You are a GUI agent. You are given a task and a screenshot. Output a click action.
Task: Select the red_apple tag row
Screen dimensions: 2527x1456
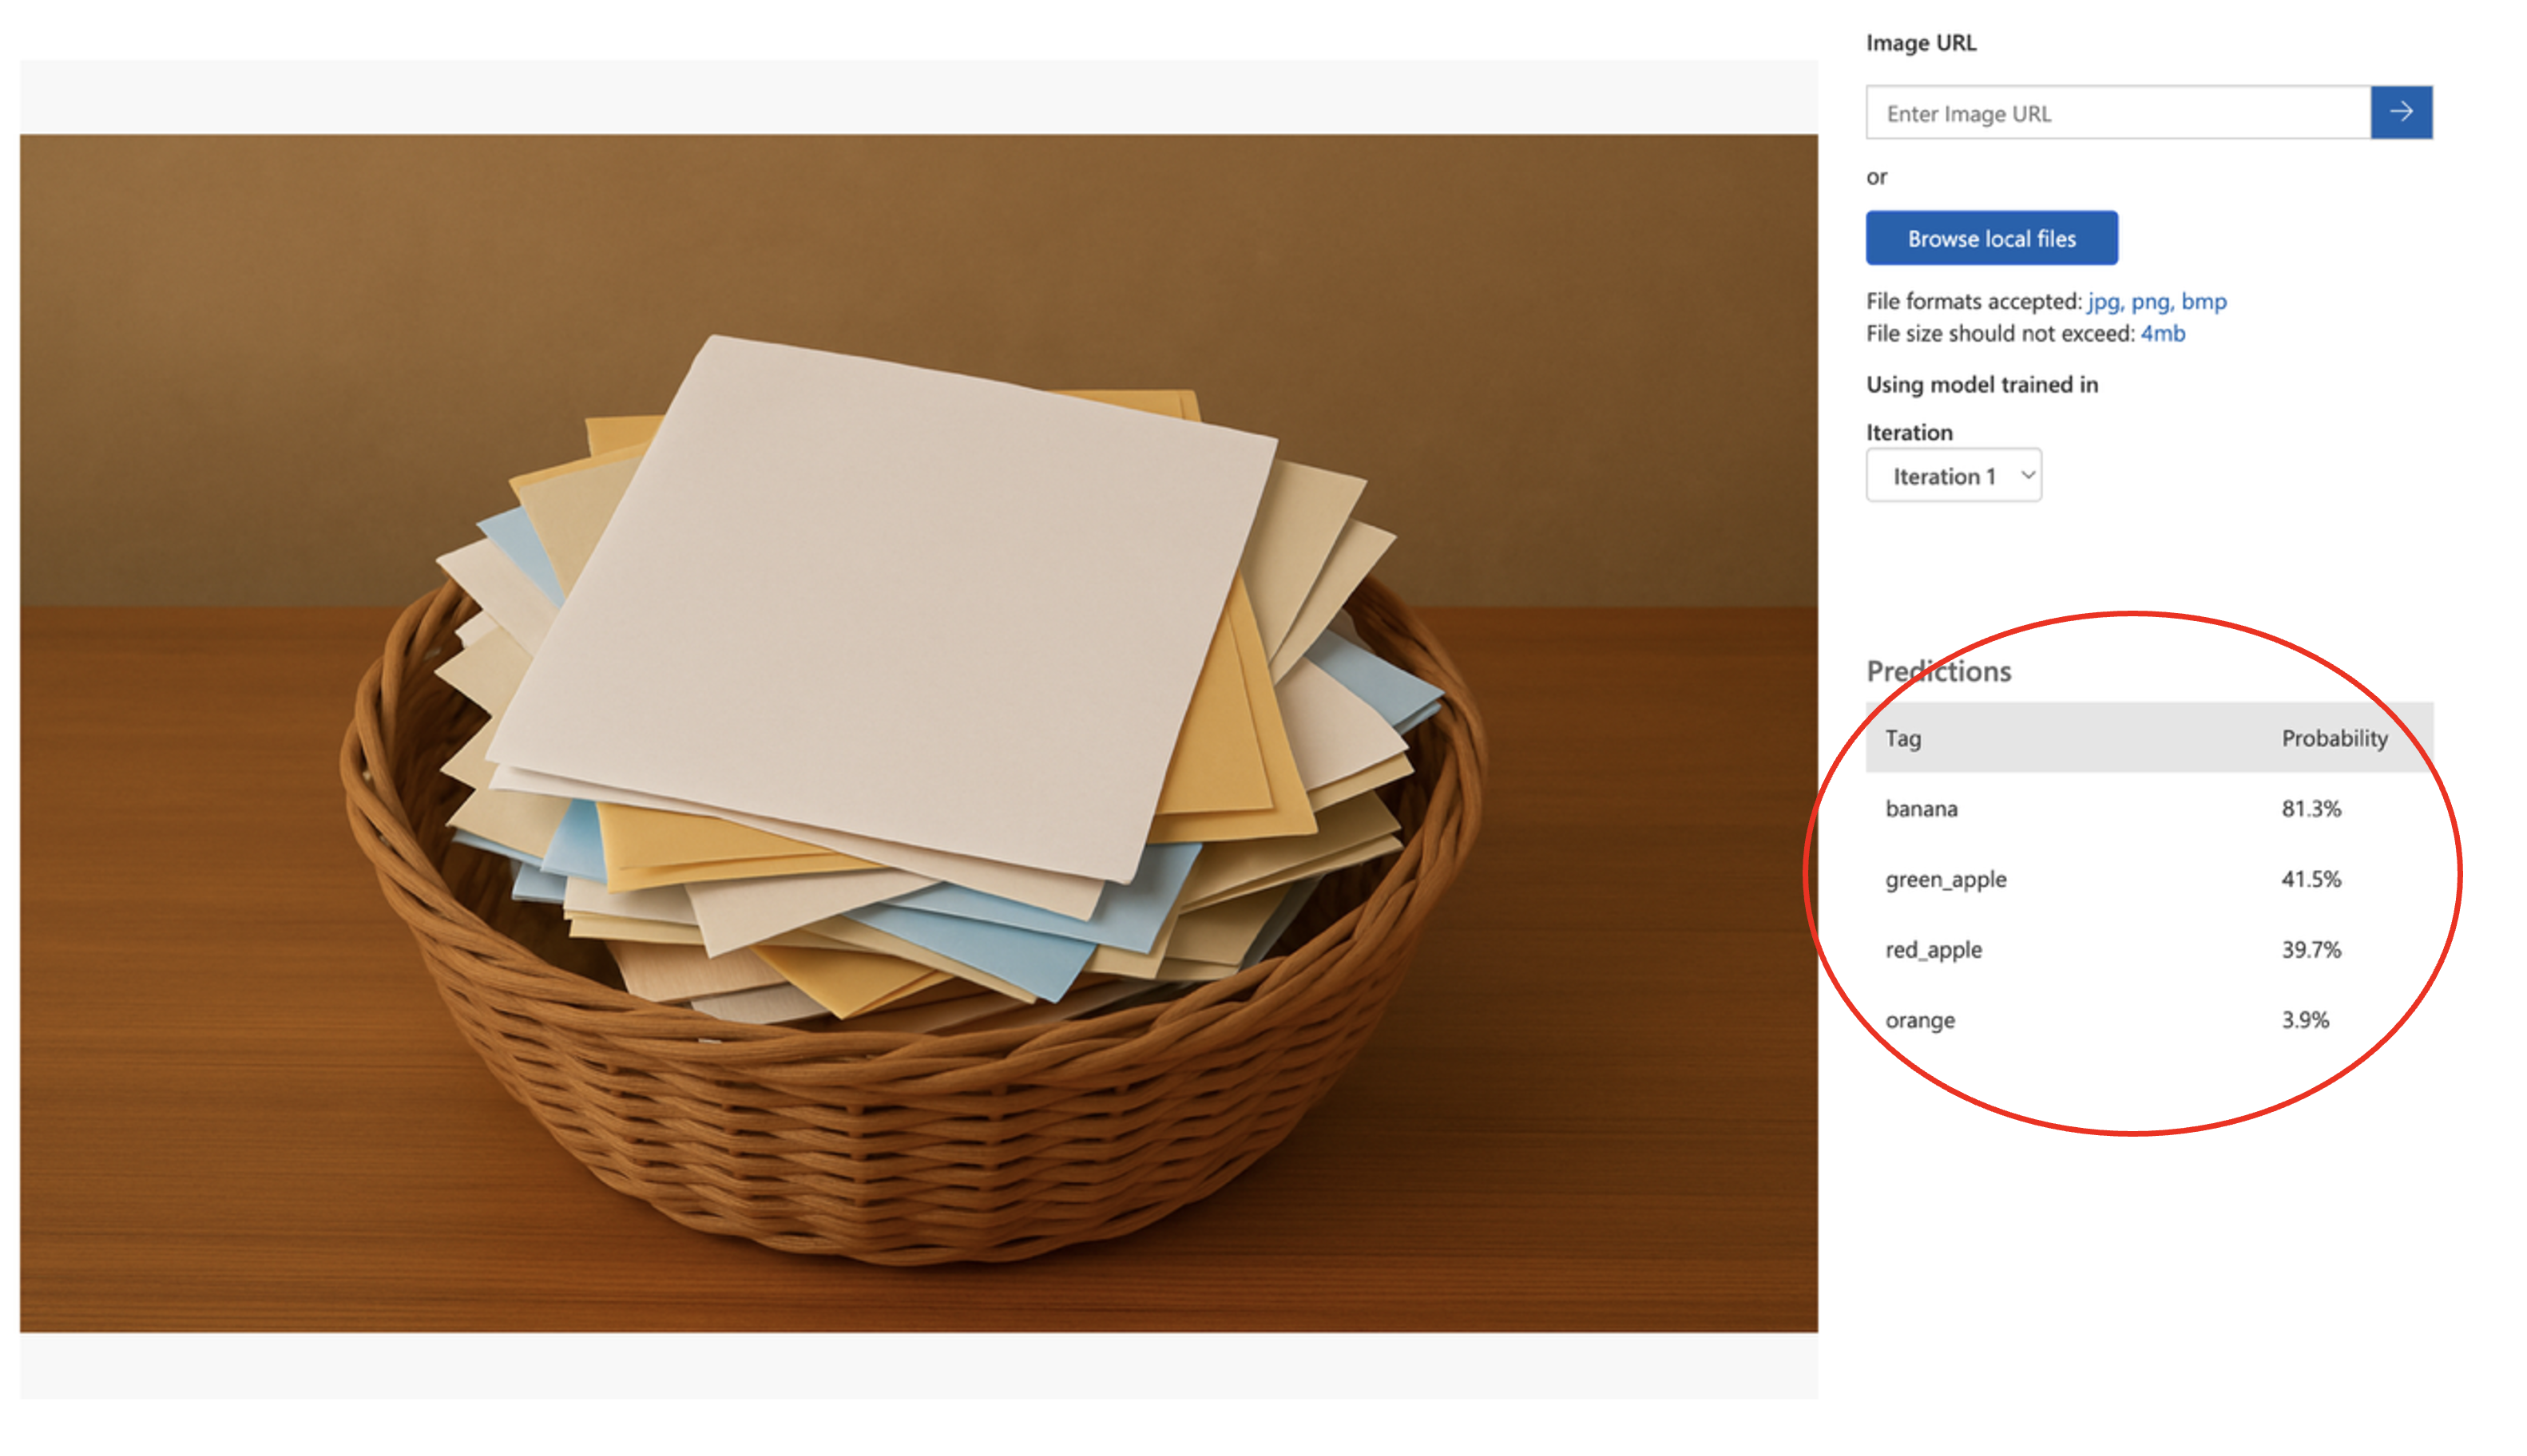coord(2149,949)
